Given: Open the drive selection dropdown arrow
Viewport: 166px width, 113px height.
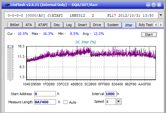Looking at the screenshot, I should (161, 15).
